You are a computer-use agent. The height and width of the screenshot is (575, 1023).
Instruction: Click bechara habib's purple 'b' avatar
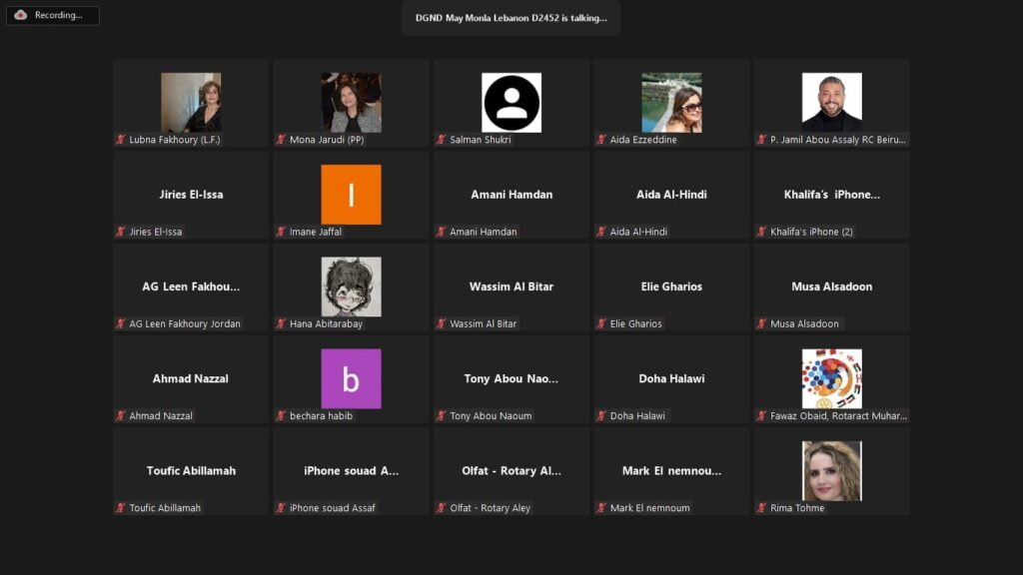[351, 378]
